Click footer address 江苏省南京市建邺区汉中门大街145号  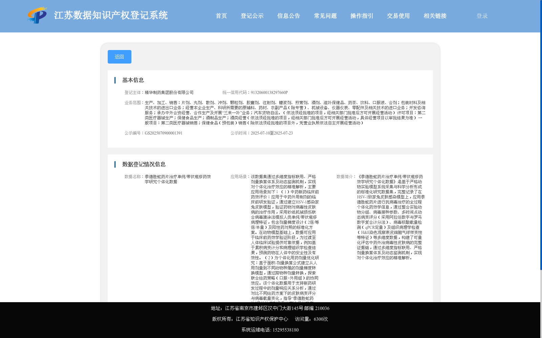[264, 308]
